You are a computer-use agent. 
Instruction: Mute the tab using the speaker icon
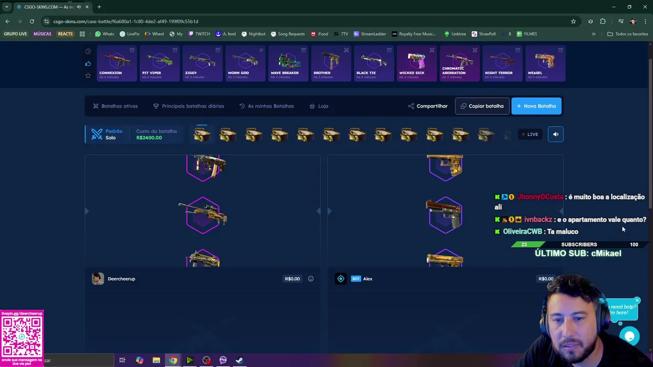(x=79, y=7)
